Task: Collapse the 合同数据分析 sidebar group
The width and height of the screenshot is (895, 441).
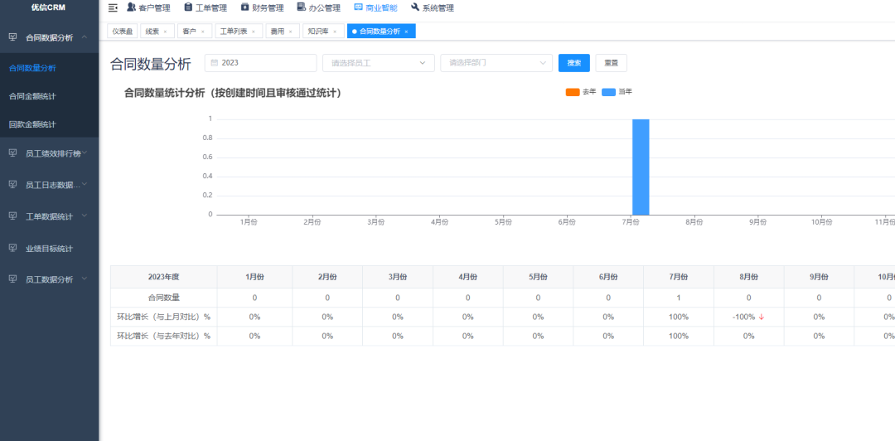Action: tap(49, 38)
